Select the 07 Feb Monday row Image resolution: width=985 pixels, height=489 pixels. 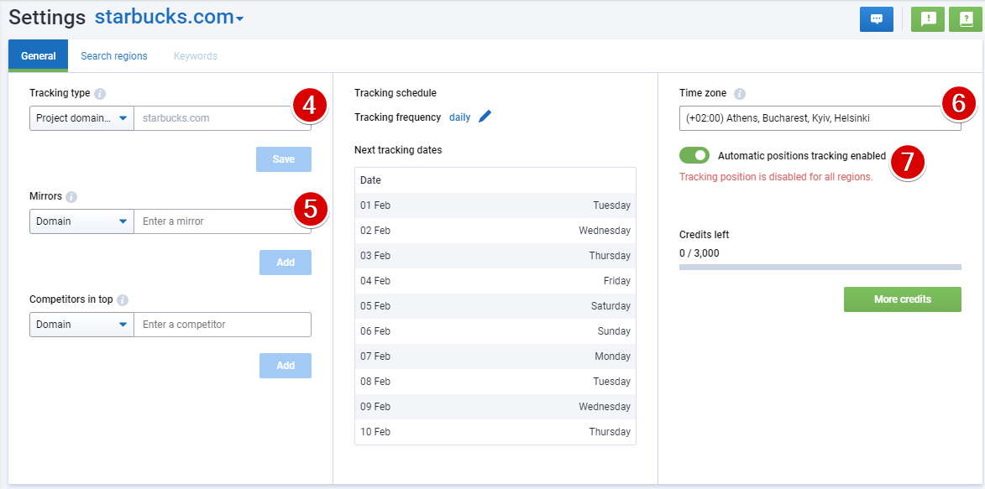[495, 356]
